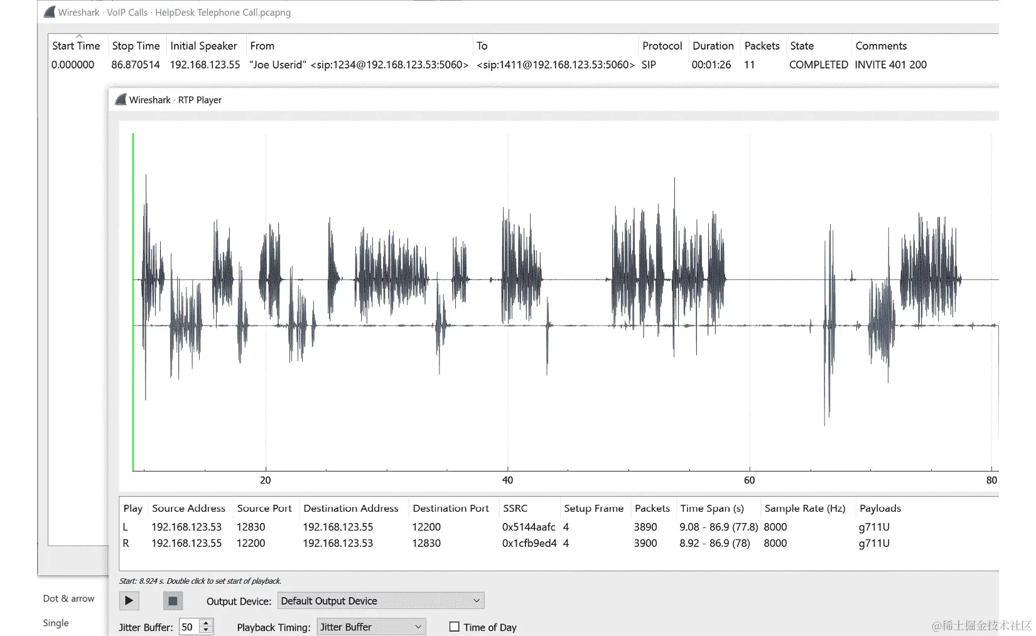Click the Jitter Buffer value field
This screenshot has width=1036, height=636.
[189, 627]
